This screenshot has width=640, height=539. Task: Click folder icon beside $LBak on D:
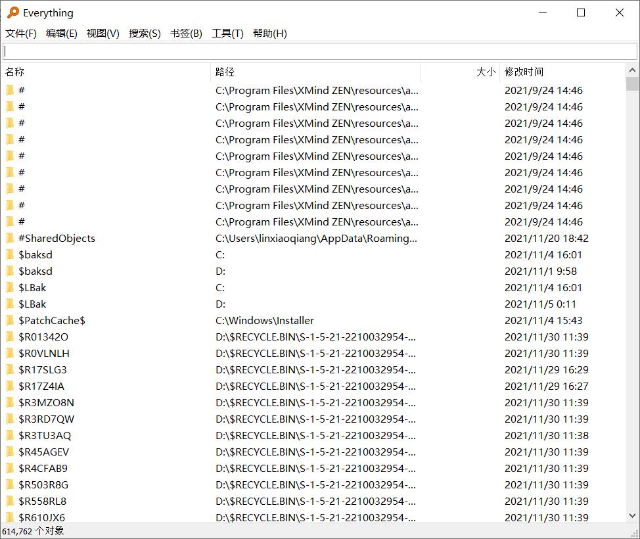click(11, 304)
